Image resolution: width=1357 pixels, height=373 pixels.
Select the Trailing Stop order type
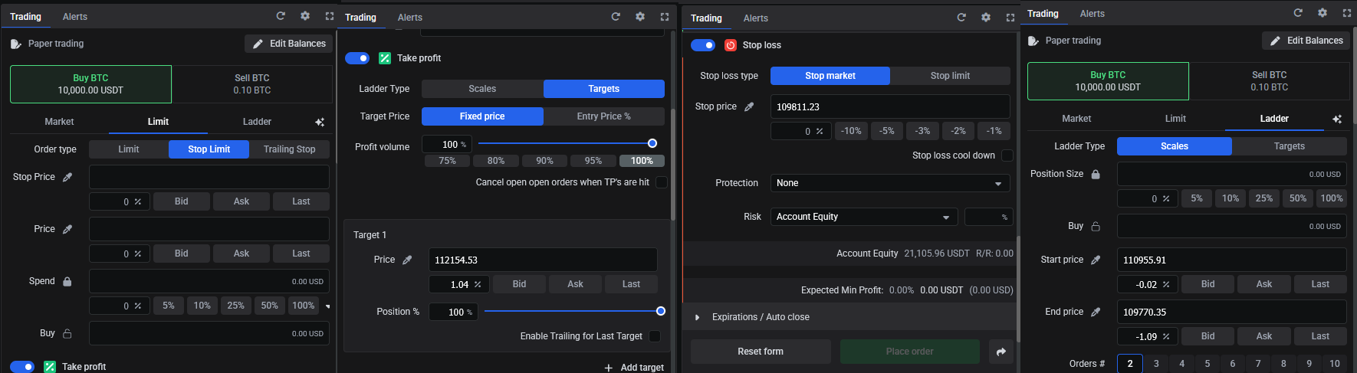point(289,149)
